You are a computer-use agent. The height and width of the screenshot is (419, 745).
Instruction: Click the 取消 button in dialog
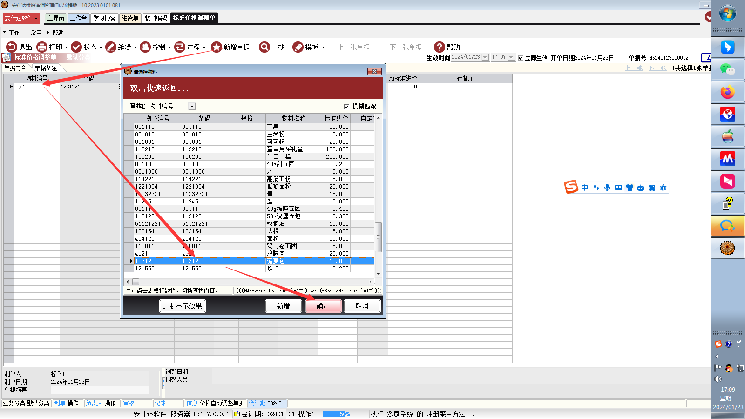(362, 306)
